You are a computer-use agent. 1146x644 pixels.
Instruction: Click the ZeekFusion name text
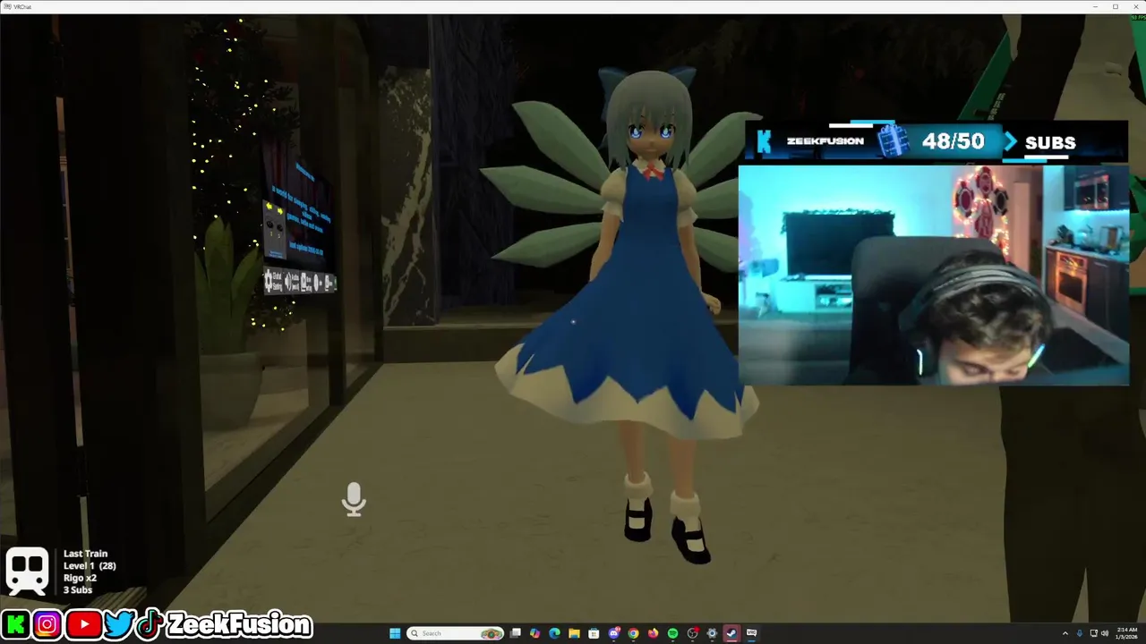pyautogui.click(x=239, y=624)
